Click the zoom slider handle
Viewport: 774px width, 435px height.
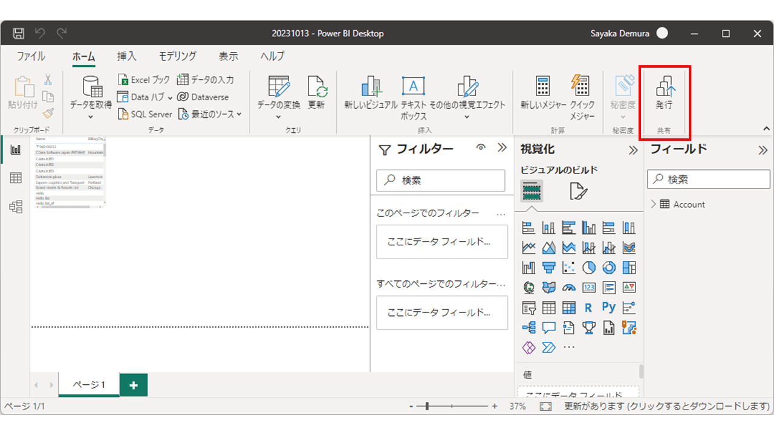coord(427,407)
